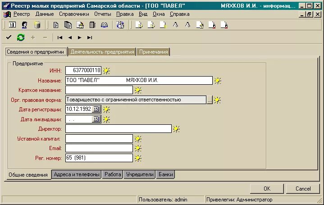Screen dimensions: 324x205
Task: Go to the previous record
Action: [70, 37]
